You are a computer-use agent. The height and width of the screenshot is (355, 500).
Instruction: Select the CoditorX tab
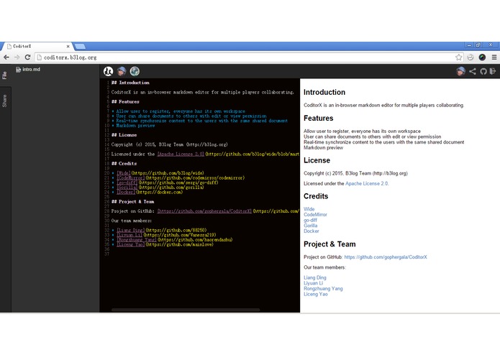click(37, 47)
